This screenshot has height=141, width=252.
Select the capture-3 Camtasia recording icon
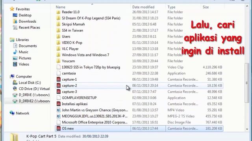tap(59, 92)
